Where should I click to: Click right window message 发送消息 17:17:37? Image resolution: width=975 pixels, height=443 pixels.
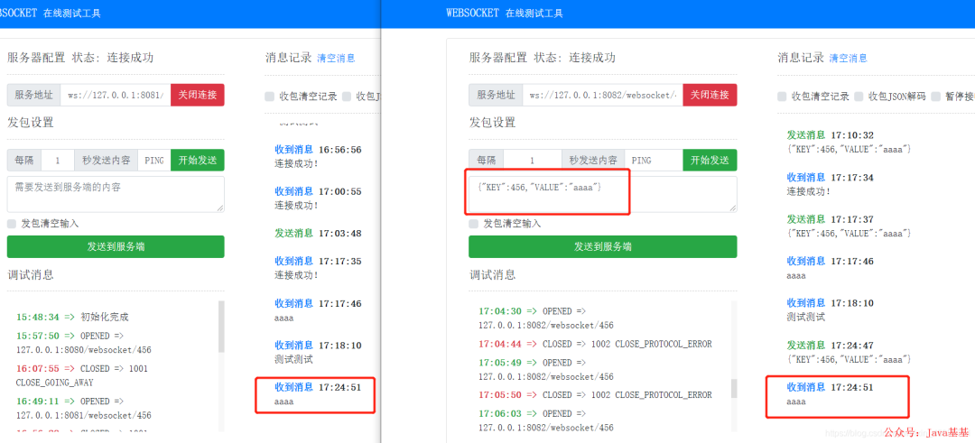pos(849,226)
